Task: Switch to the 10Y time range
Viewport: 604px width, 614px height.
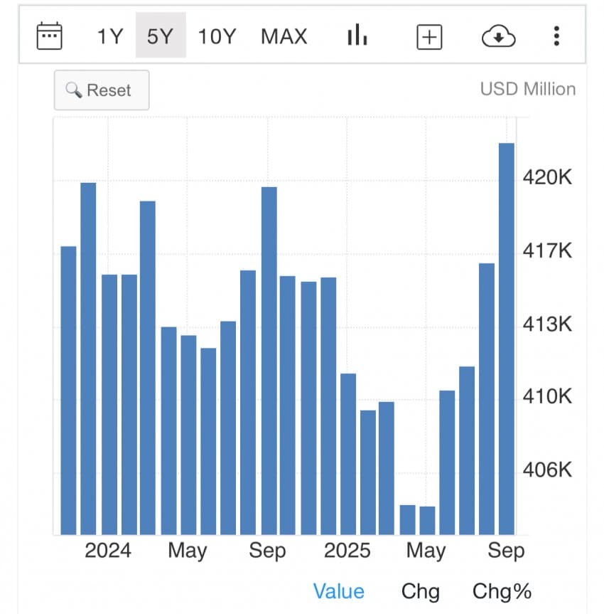Action: [216, 36]
